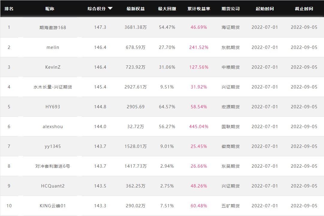Screen dimensions: 324x216
Task: Click drawdown value 54.47%
Action: [x=167, y=27]
